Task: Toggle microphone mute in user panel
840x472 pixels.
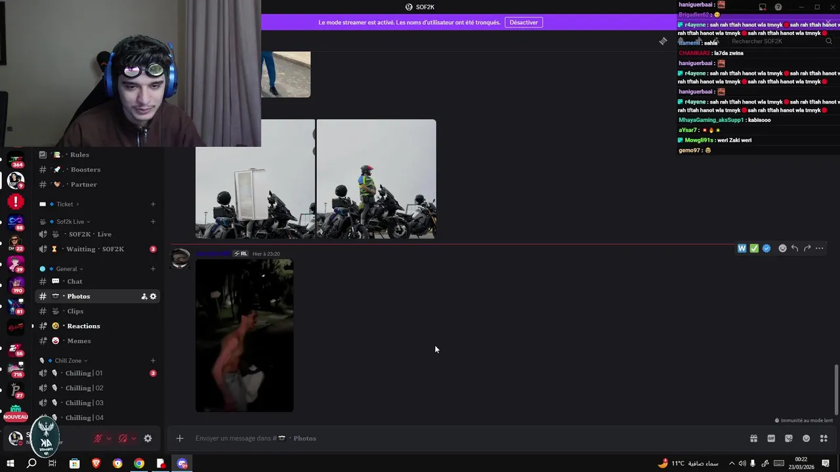Action: pos(98,439)
